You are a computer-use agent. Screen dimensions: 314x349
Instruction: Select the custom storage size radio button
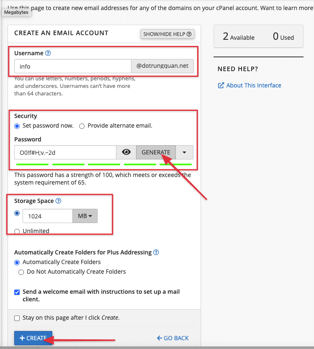[x=17, y=213]
